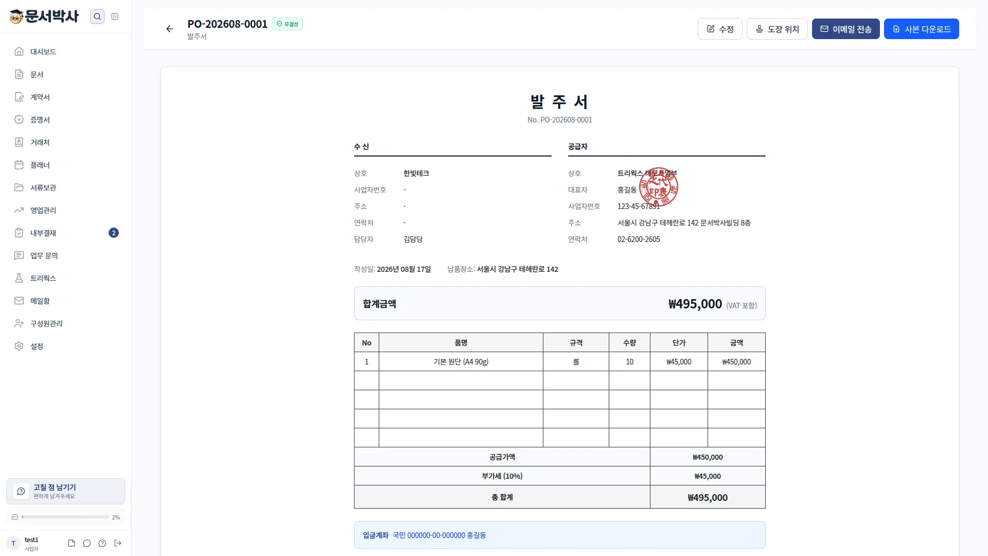Click the red company seal stamp

click(658, 187)
